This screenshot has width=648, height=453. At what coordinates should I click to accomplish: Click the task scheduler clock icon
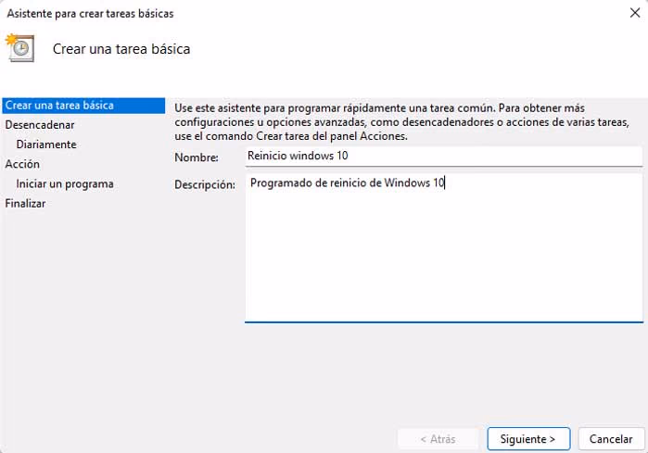[19, 48]
